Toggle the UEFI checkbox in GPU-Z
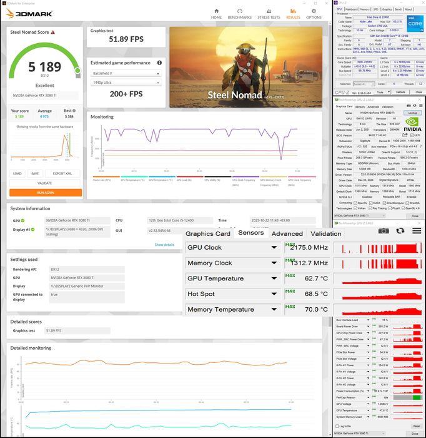426x438 pixels. click(412, 135)
